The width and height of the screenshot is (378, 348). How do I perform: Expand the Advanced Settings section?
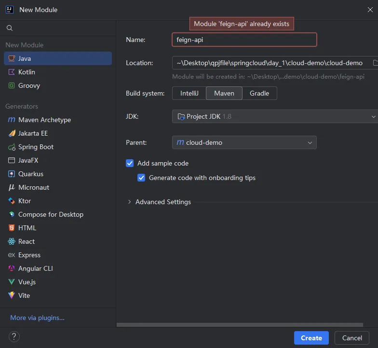tap(129, 202)
